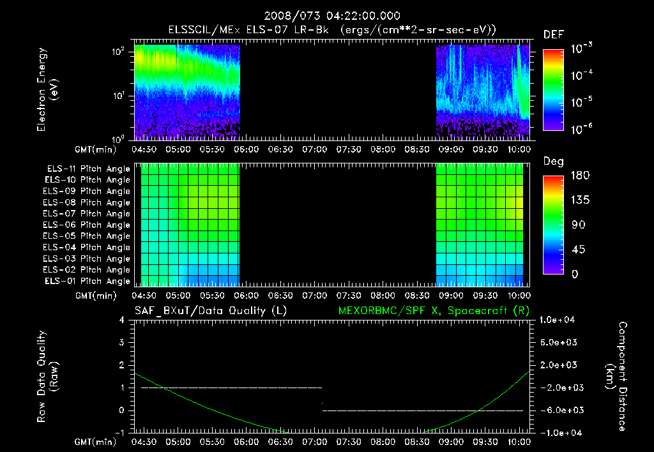Click the -1 tick on Raw Data Quality axis

119,433
